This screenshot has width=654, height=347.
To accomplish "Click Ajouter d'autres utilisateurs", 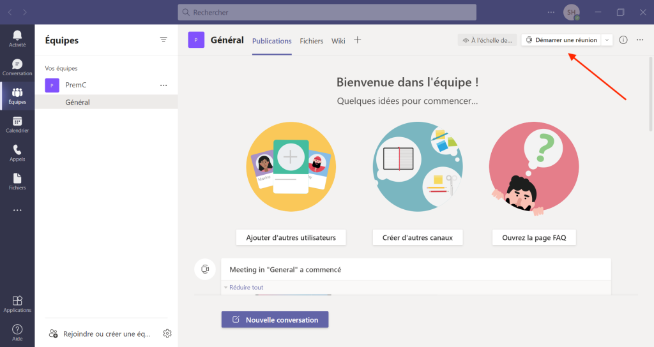I will (291, 237).
